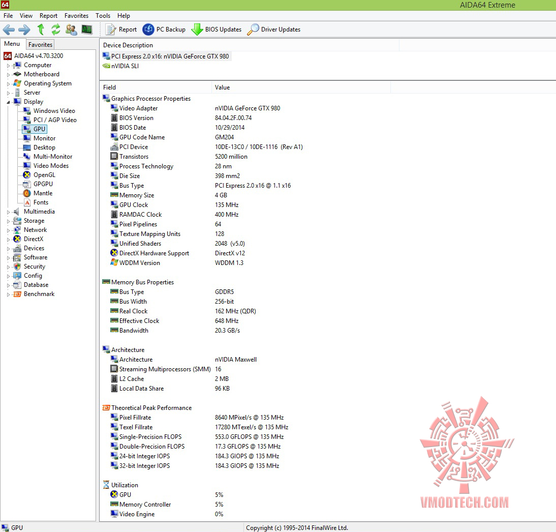Viewport: 556px width, 532px height.
Task: Click the Theoretical Peak Performance group icon
Action: tap(106, 408)
